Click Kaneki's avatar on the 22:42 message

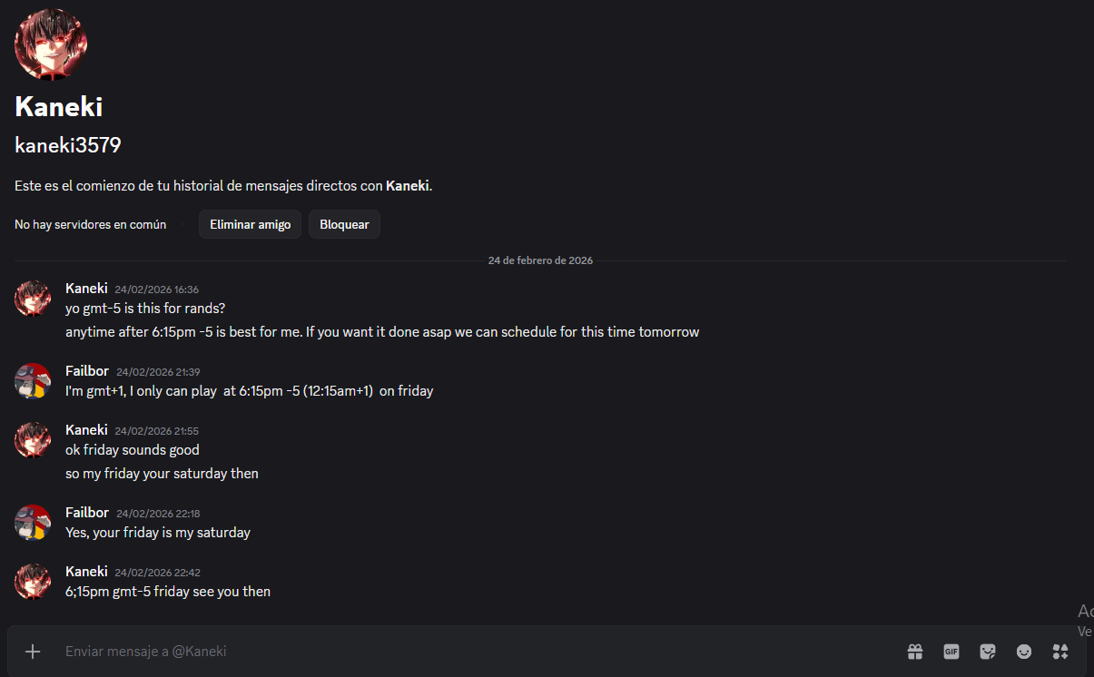point(33,581)
